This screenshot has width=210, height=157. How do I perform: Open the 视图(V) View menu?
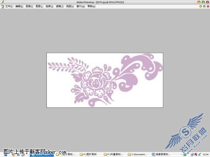[x=70, y=6]
